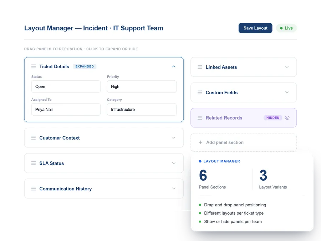Grab the Customer Context drag handle
Viewport: 321px width, 241px height.
34,138
